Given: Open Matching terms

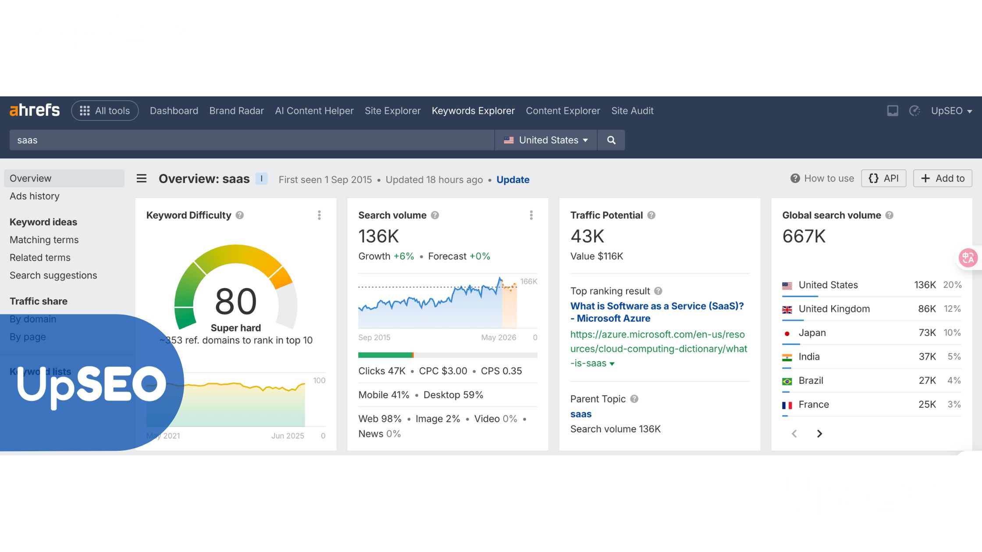Looking at the screenshot, I should point(44,240).
